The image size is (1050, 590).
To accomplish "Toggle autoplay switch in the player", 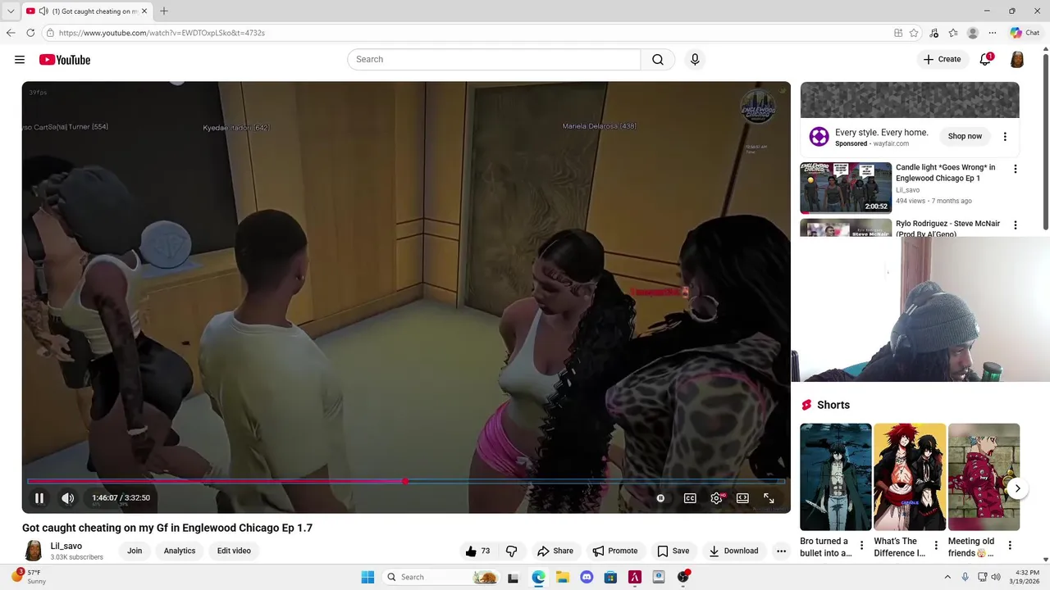I will [x=660, y=497].
